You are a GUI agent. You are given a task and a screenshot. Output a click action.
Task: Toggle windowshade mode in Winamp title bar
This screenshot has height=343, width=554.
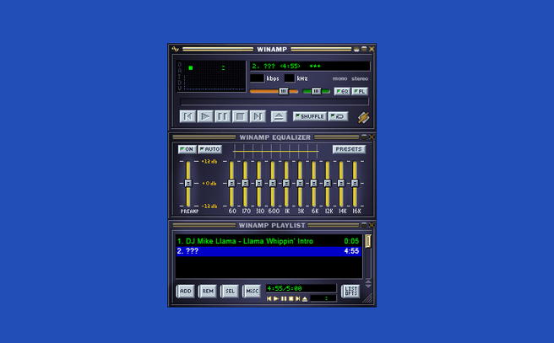(364, 49)
